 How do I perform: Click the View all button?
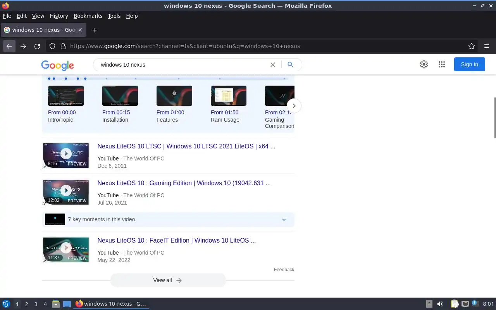point(168,280)
